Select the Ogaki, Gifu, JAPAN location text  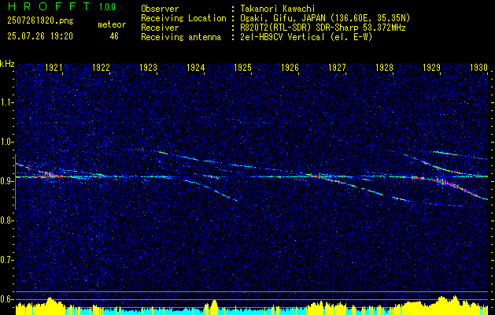point(325,18)
